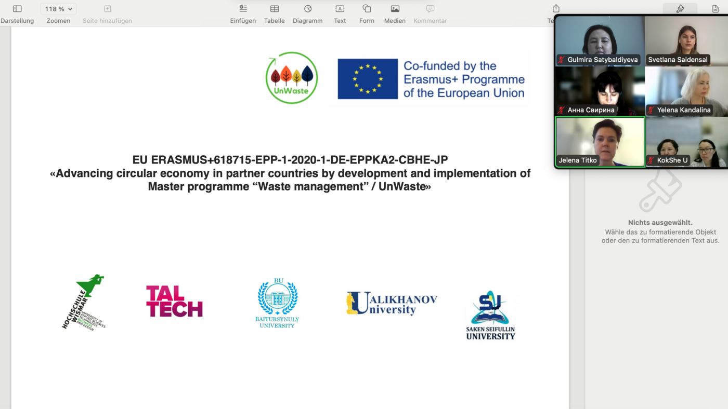This screenshot has height=409, width=728.
Task: Click the large paintbrush placeholder in inspector
Action: [660, 189]
